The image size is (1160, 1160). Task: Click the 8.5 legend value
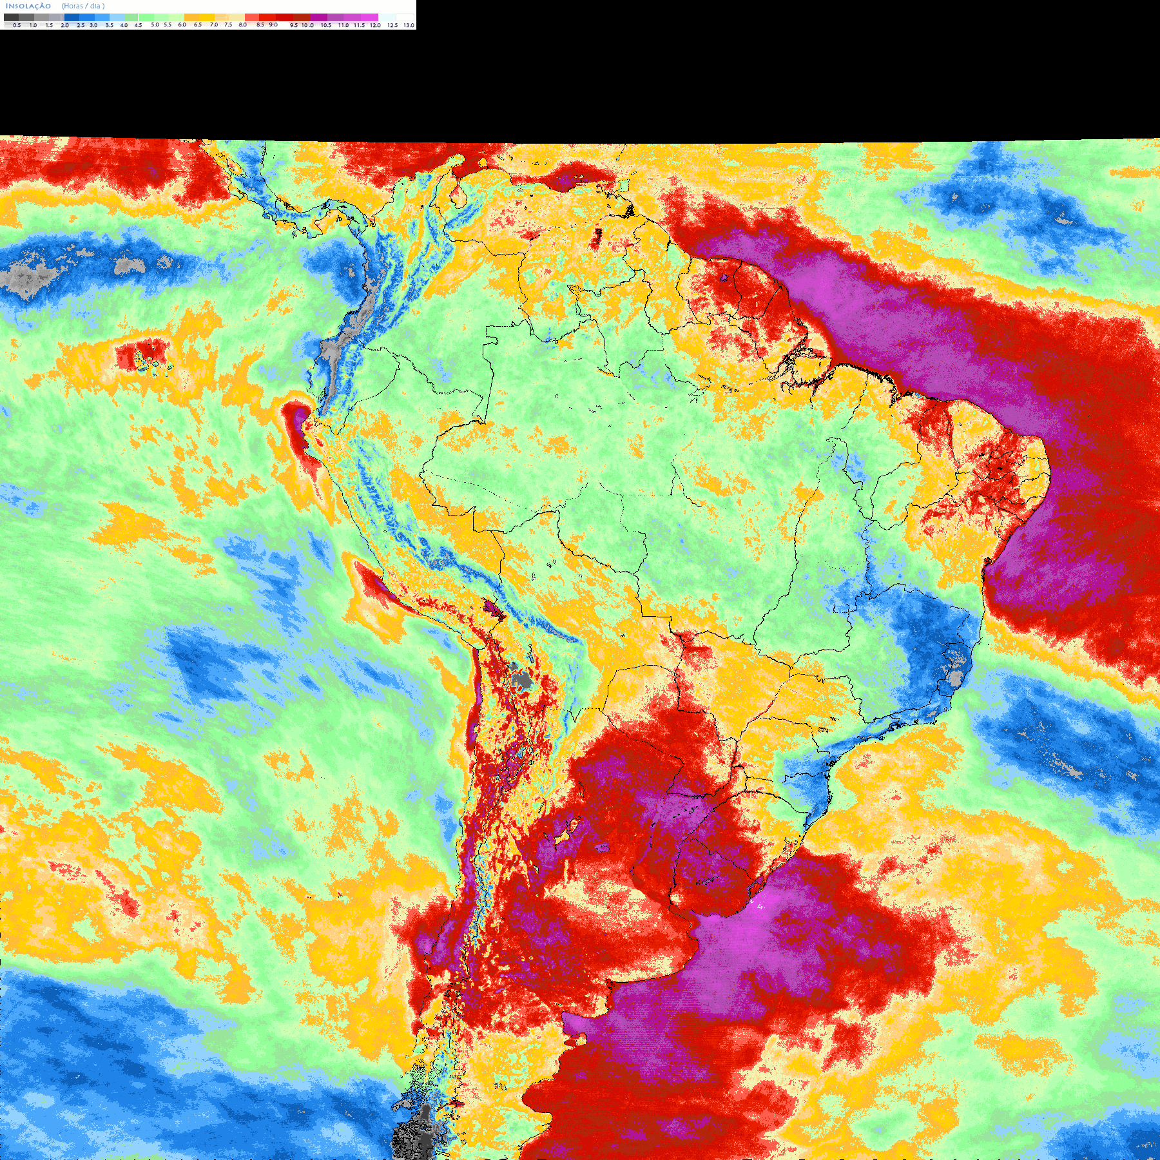coord(260,24)
